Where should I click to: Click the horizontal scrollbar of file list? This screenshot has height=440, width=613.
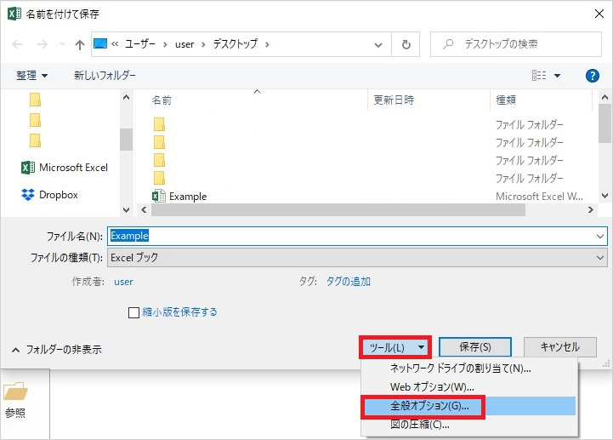(338, 210)
